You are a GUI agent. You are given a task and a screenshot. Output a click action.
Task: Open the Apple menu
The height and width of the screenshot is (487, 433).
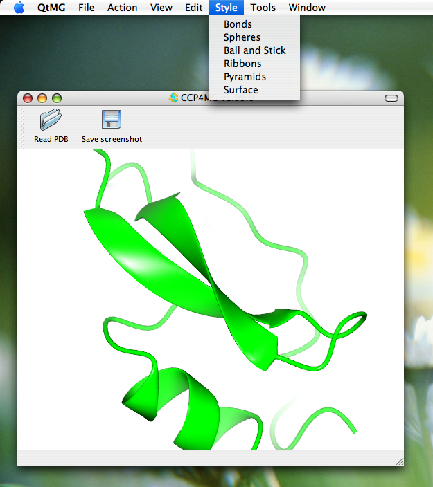[19, 7]
